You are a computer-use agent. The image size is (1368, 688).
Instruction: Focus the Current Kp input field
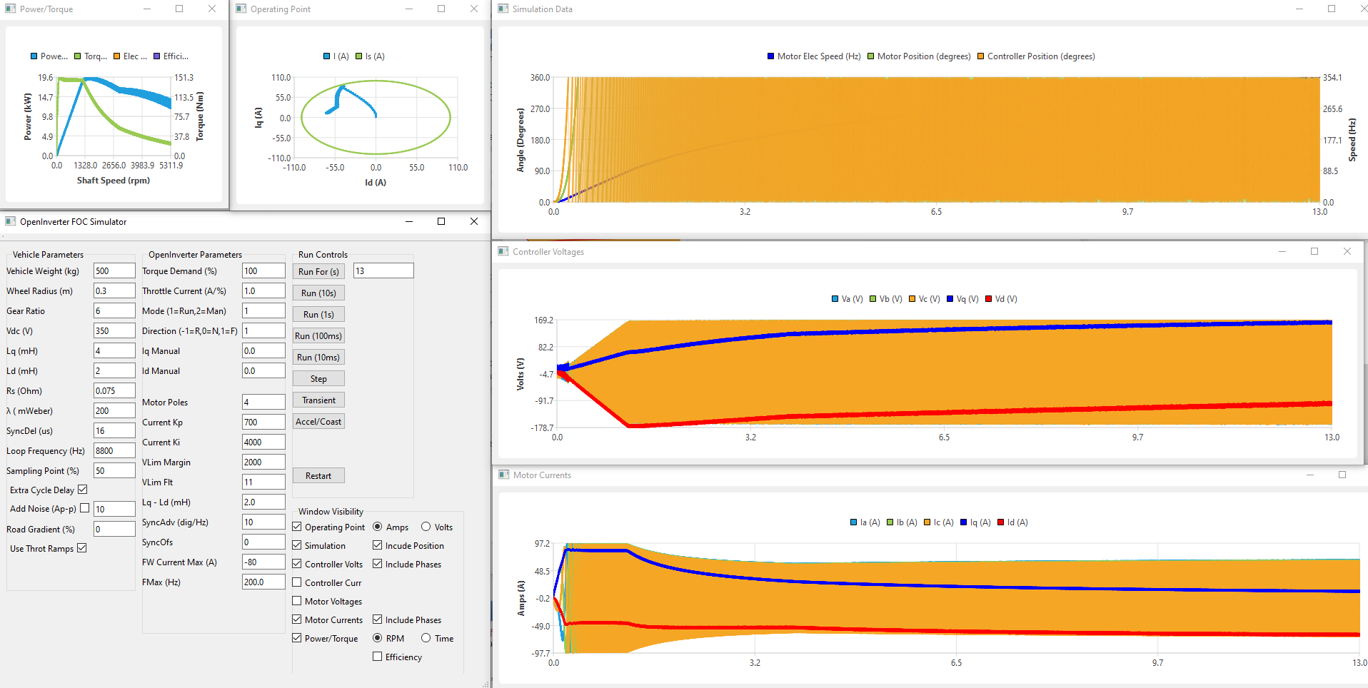(x=263, y=423)
